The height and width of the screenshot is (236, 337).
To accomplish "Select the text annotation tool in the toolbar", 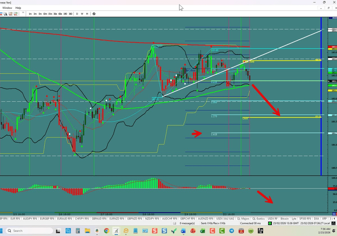I will 6,14.
